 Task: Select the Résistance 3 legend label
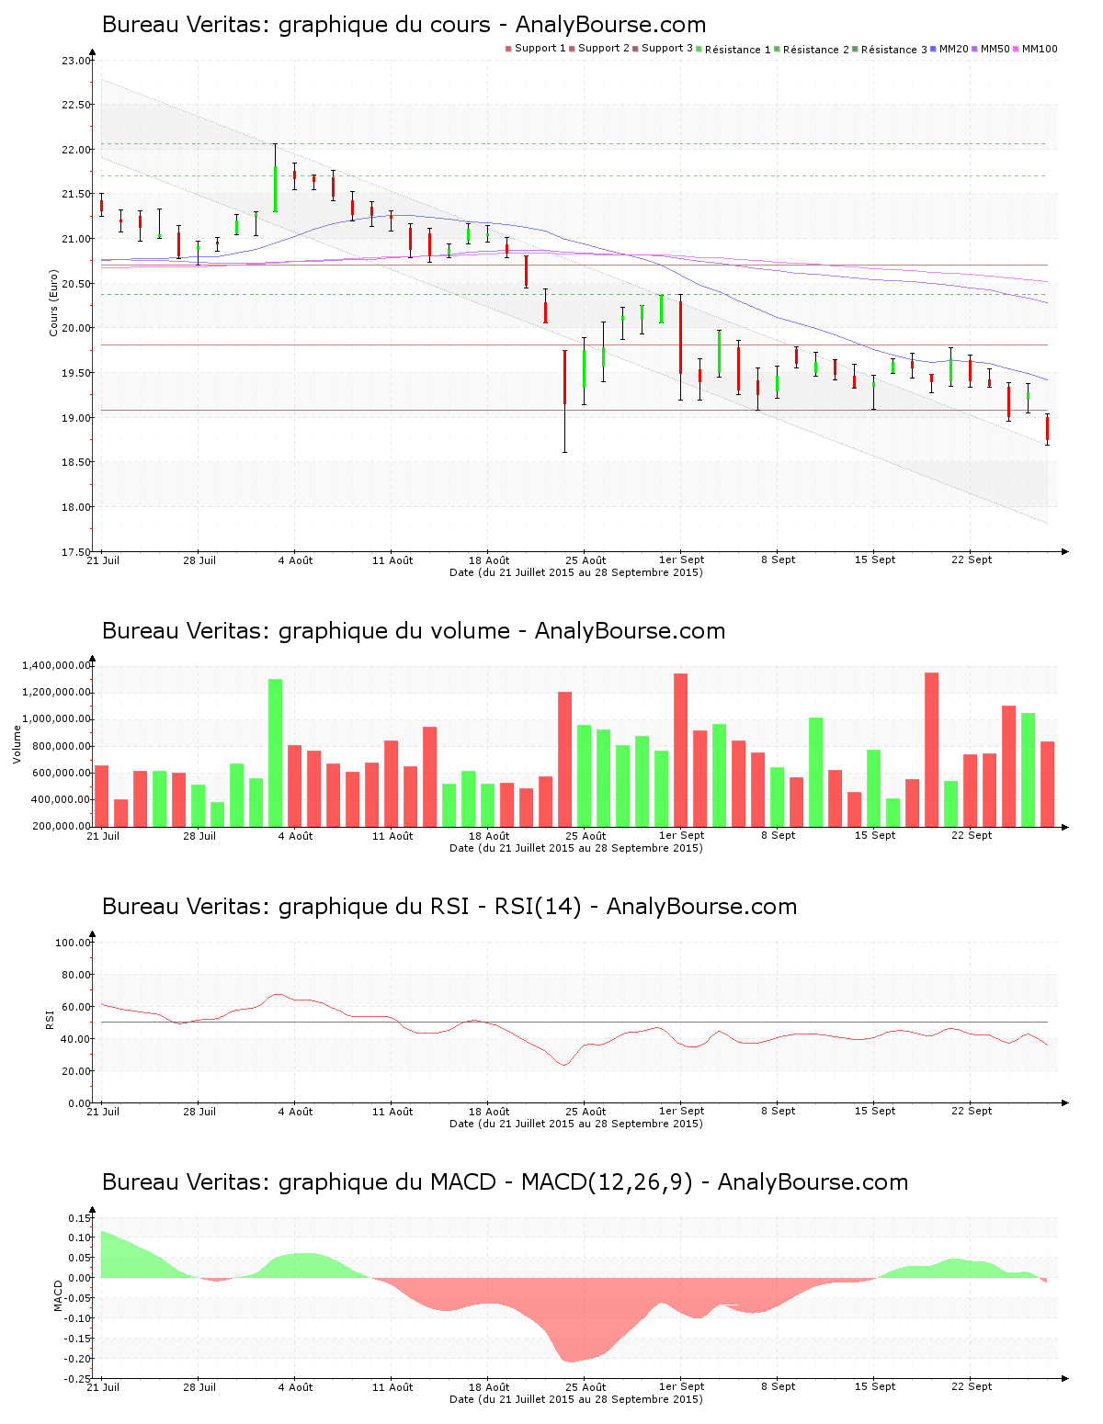pyautogui.click(x=894, y=50)
